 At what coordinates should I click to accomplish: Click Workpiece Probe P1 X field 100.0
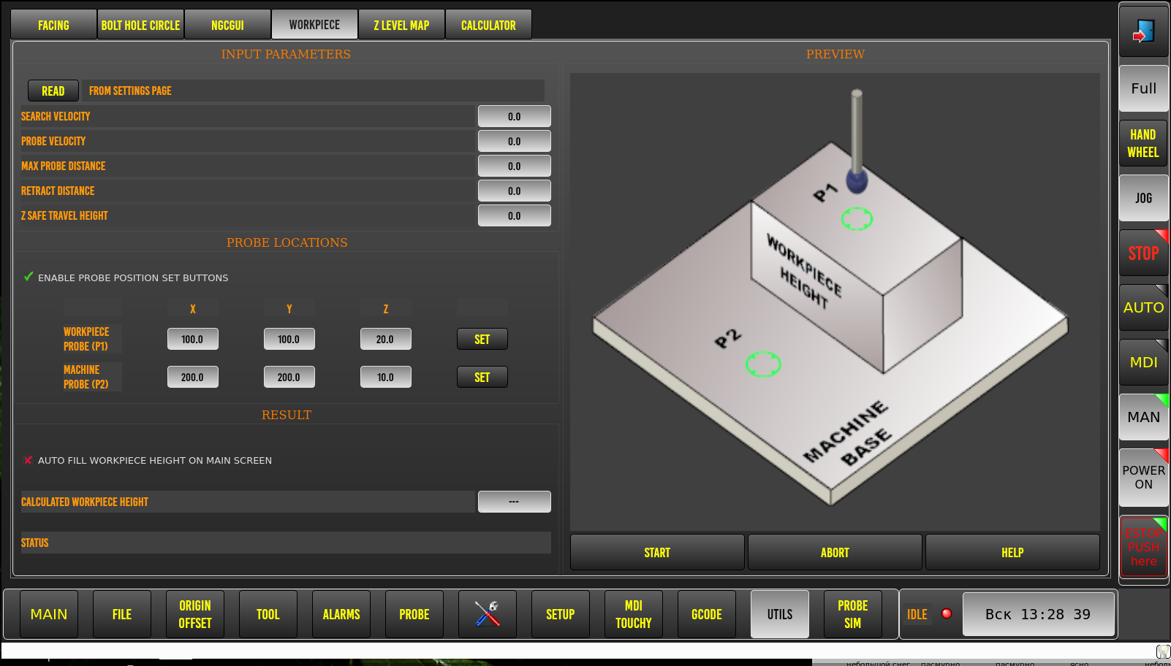coord(193,339)
